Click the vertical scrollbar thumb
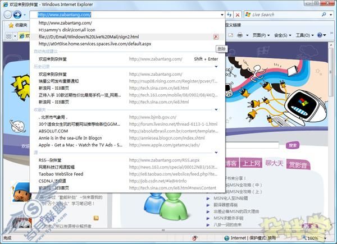Image resolution: width=337 pixels, height=244 pixels. 331,72
